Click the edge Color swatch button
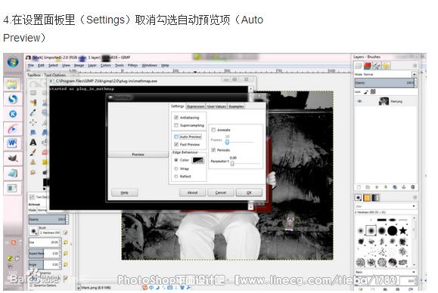This screenshot has height=293, width=438. [x=198, y=160]
